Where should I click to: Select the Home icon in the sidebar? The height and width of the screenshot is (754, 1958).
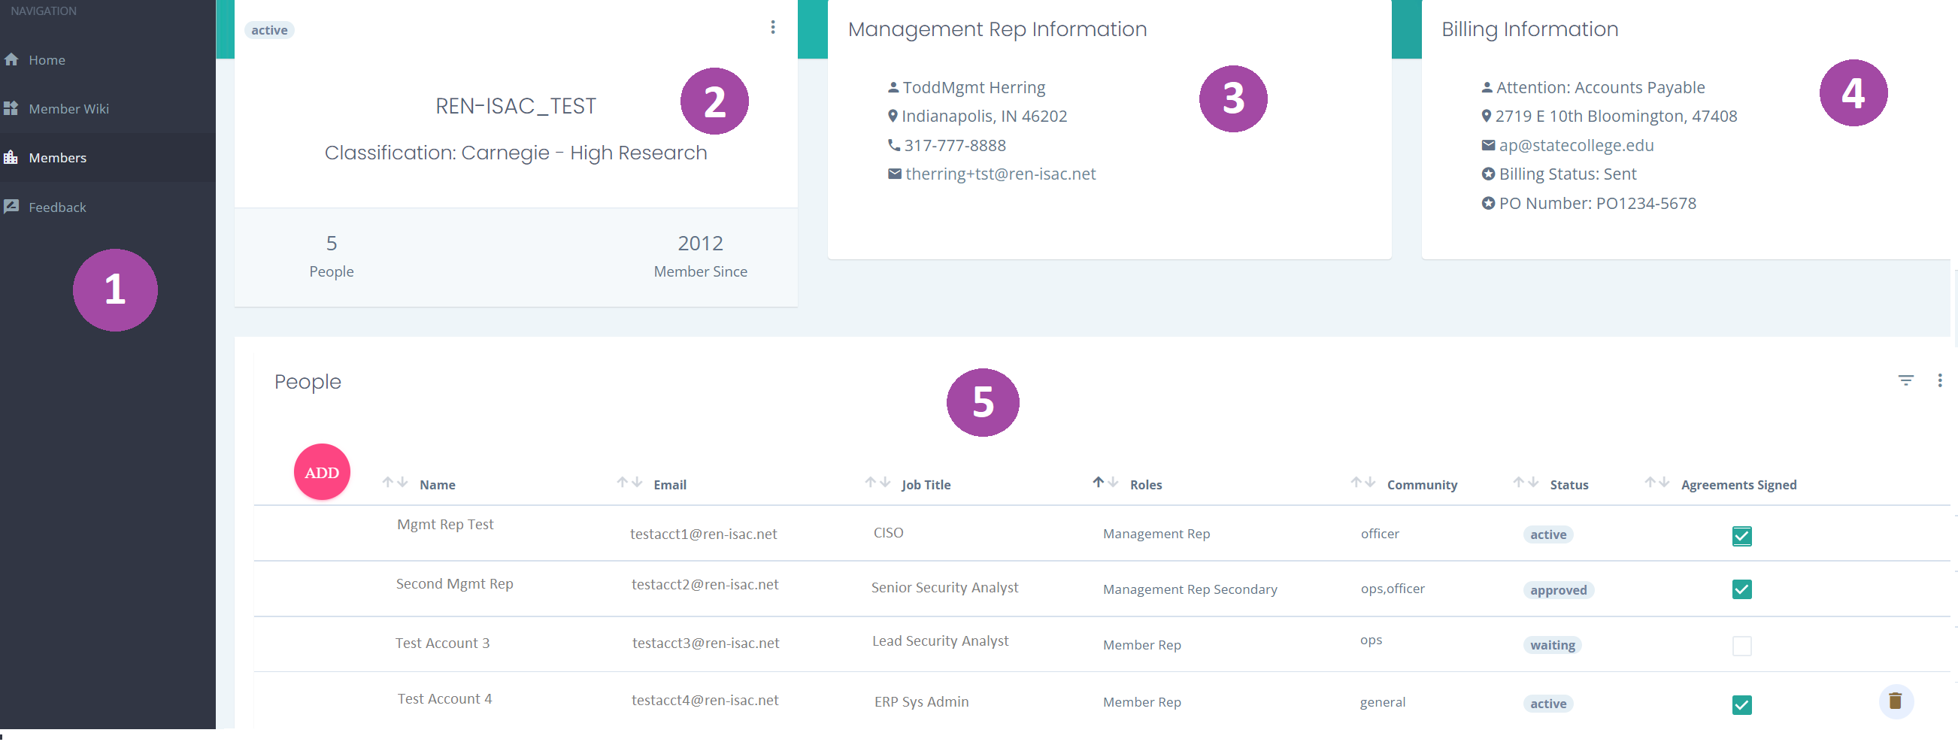pos(12,59)
